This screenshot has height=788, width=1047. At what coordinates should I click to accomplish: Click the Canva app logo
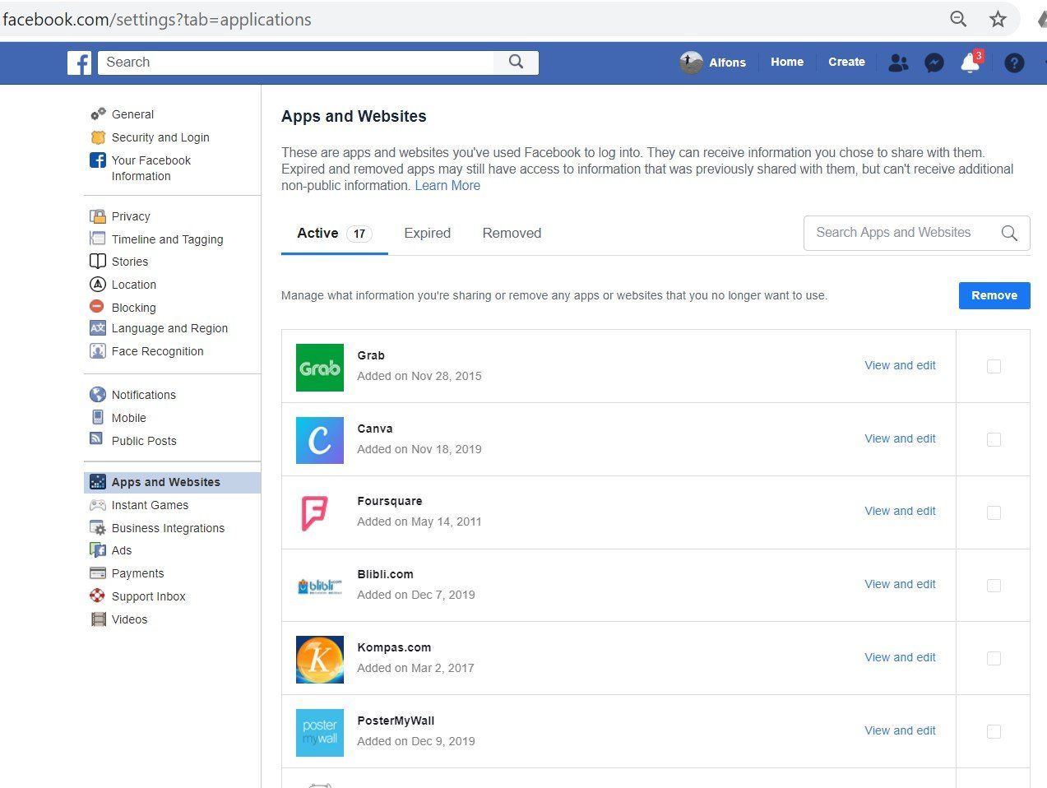click(x=320, y=440)
